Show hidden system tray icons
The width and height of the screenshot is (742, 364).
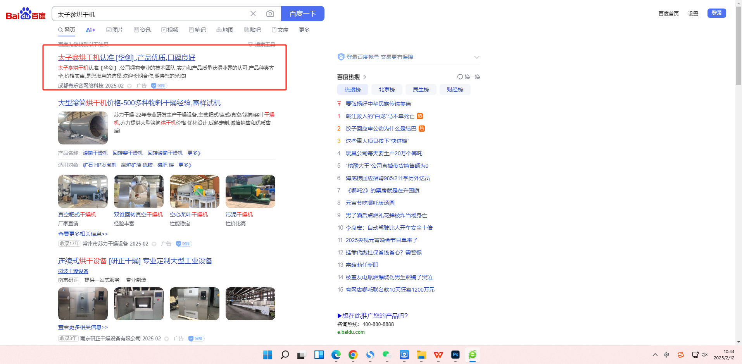[655, 355]
